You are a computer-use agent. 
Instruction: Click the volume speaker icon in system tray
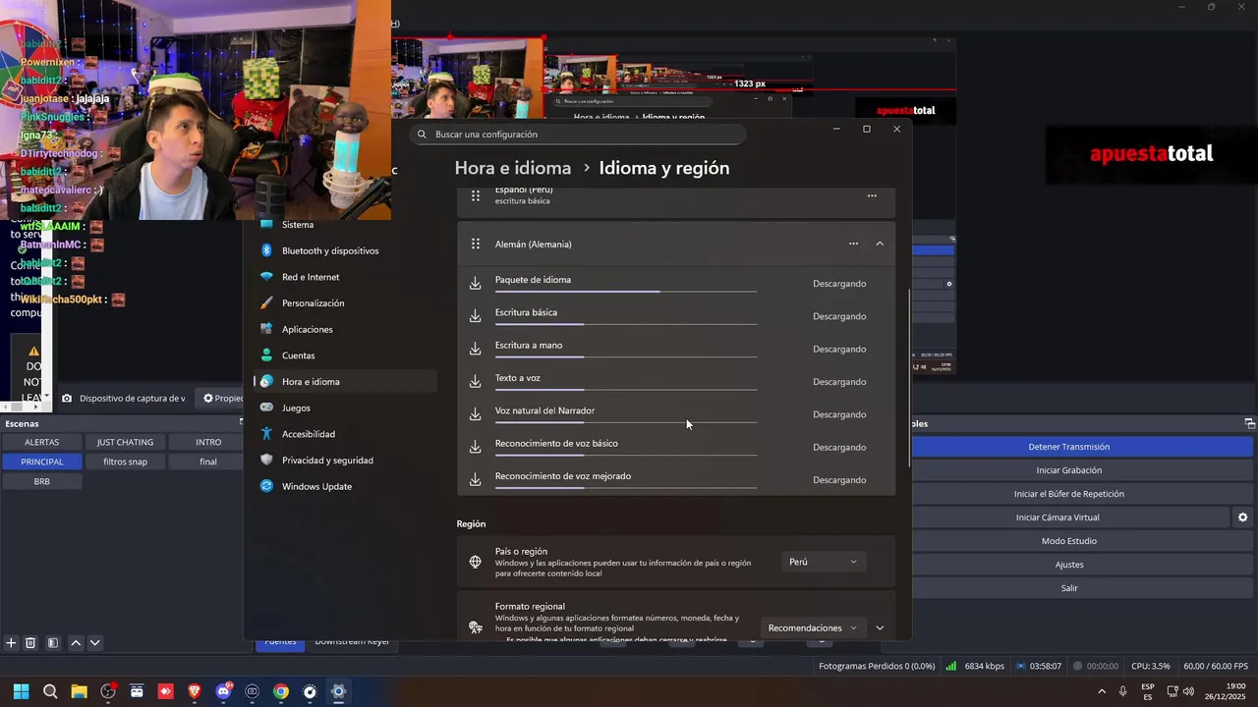1188,691
